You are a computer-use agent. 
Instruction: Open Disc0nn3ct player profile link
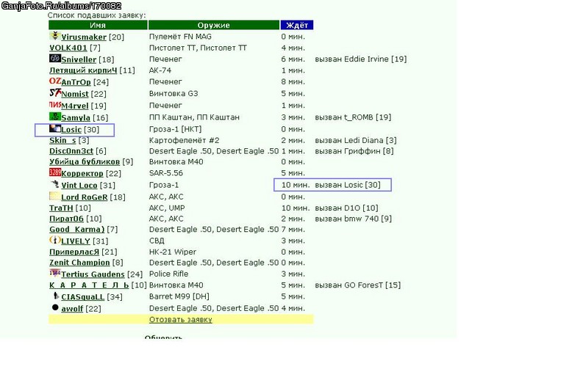(x=71, y=150)
